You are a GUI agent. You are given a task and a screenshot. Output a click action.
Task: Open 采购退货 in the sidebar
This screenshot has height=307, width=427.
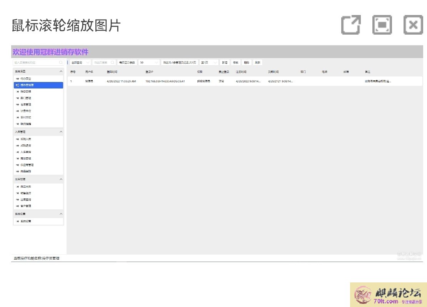tap(38, 145)
